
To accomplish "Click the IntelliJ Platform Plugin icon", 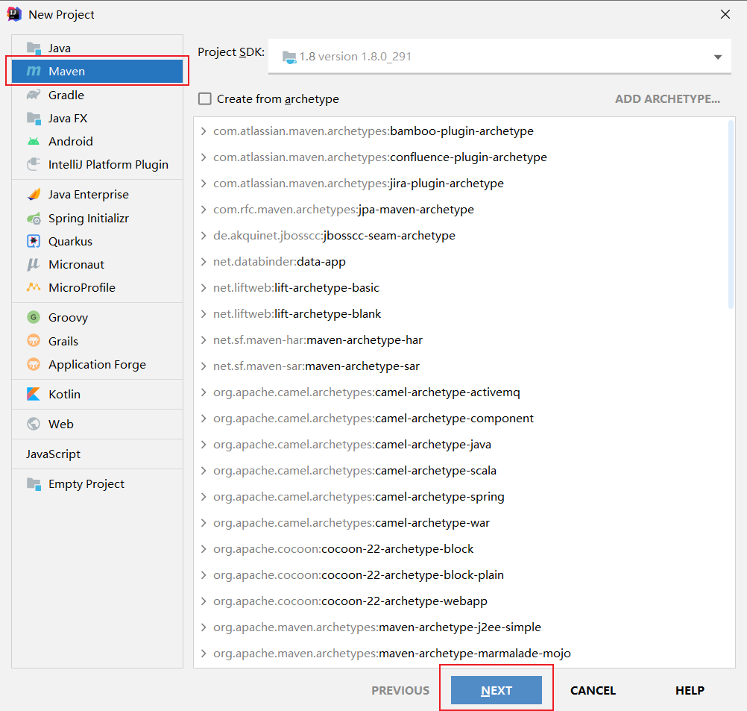I will pyautogui.click(x=34, y=165).
